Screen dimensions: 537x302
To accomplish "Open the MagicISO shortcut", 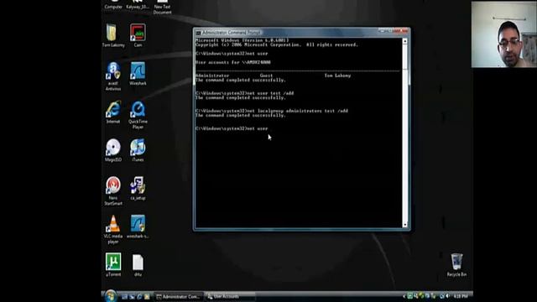I will pos(113,150).
